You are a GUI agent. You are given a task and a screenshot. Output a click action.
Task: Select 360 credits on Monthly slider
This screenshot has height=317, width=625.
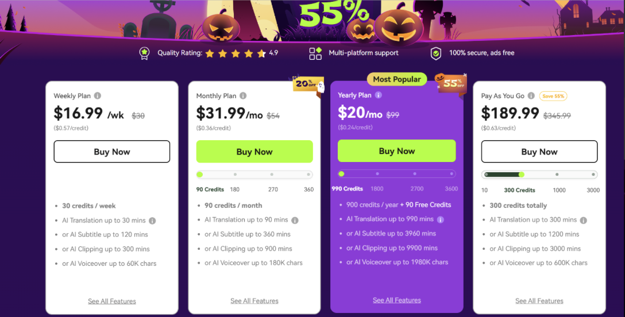[308, 175]
